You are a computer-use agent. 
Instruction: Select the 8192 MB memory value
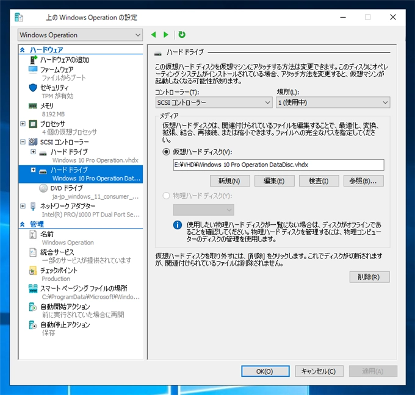tap(53, 114)
